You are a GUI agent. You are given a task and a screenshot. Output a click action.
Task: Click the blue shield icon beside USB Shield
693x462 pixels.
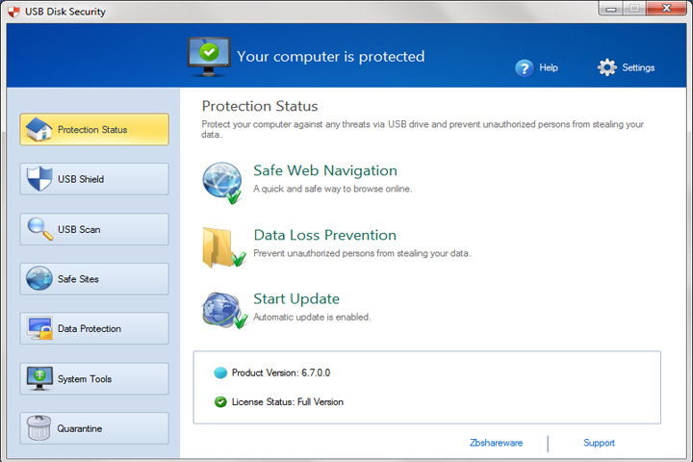click(x=39, y=178)
